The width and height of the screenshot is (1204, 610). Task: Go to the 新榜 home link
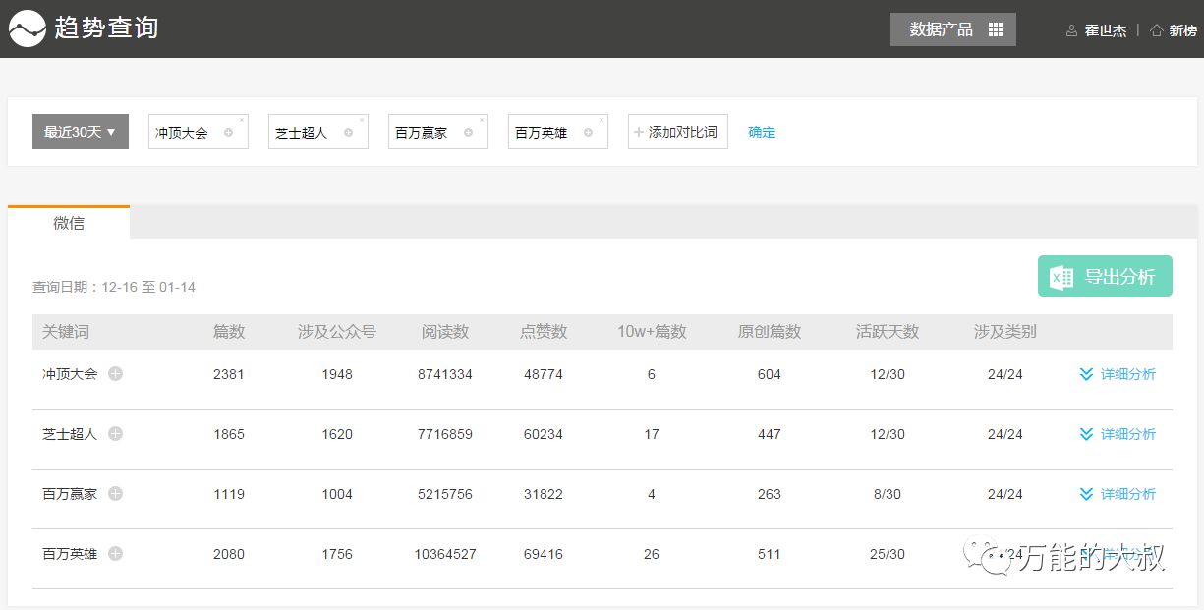click(1174, 30)
